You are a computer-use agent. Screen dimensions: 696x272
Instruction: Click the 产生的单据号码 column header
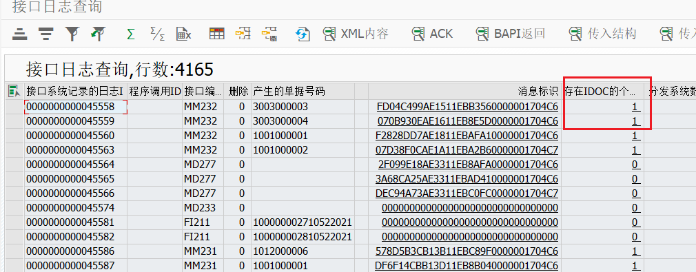[303, 92]
